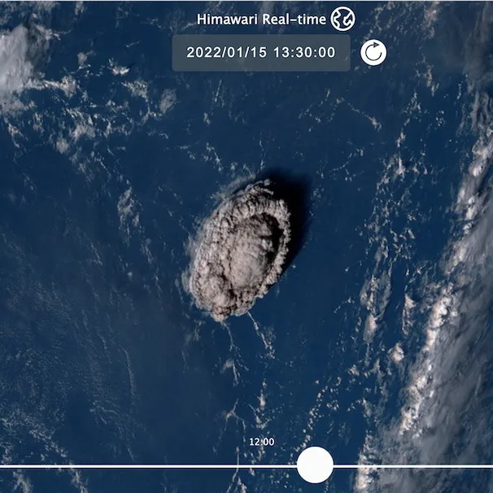
Task: Click the globe icon beside Himawari Real-time
Action: [342, 19]
